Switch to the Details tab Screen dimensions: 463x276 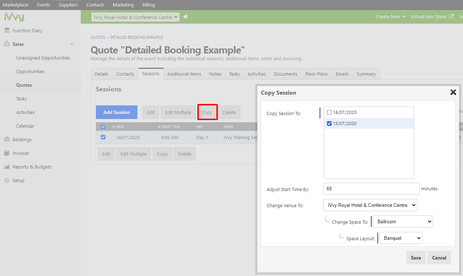coord(102,74)
